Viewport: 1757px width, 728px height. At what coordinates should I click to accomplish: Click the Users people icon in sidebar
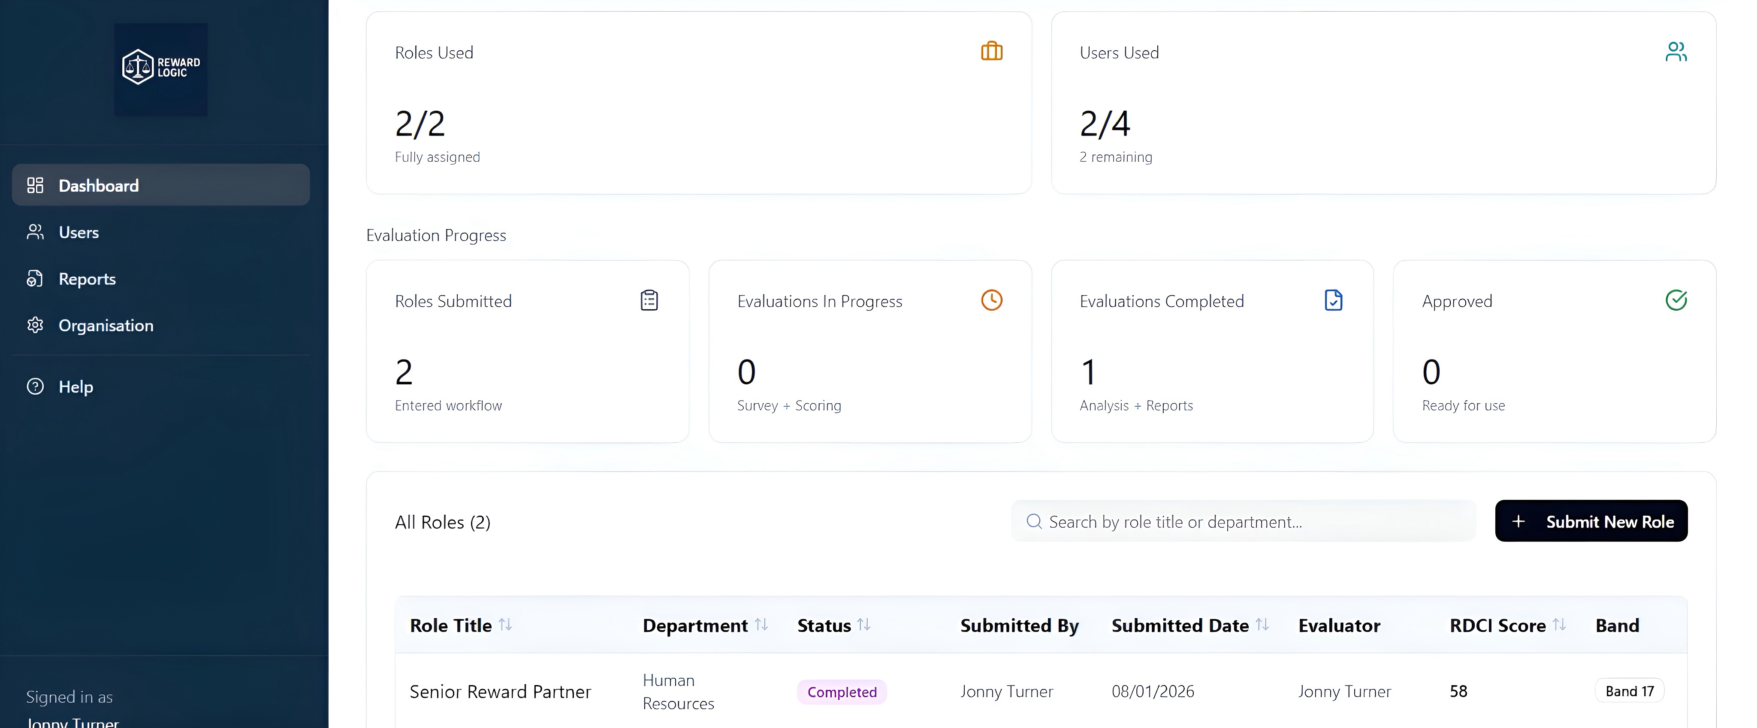tap(35, 232)
